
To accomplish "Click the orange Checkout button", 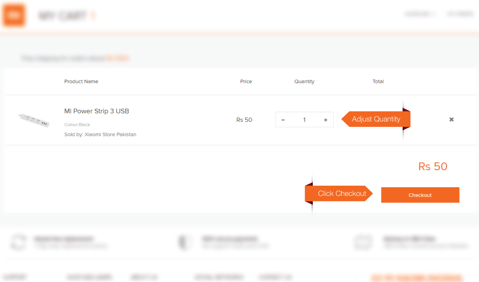I will (420, 195).
